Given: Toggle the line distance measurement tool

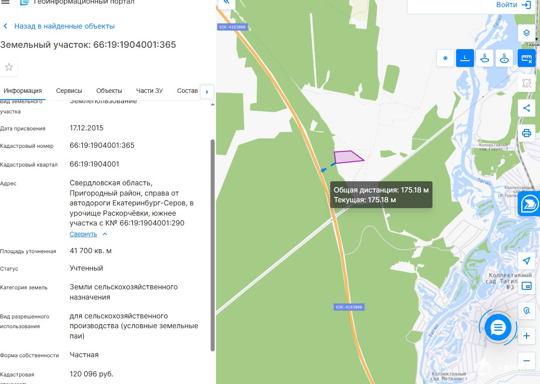Looking at the screenshot, I should click(465, 58).
